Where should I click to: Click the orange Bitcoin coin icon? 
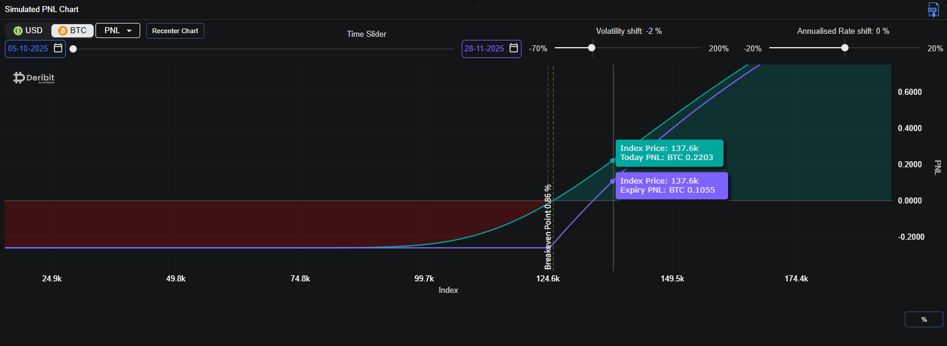pyautogui.click(x=62, y=31)
